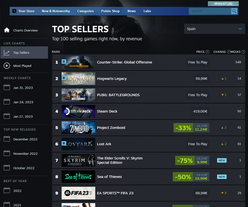Click the Counter-Strike: Global Offensive title
Viewport: 248px width, 207px height.
coord(125,62)
